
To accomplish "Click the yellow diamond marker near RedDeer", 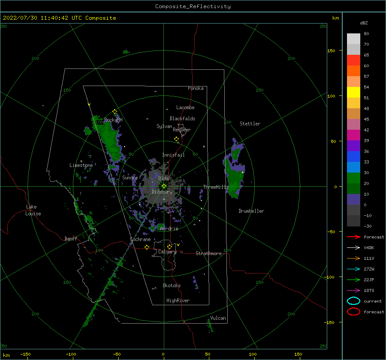I will click(x=176, y=139).
